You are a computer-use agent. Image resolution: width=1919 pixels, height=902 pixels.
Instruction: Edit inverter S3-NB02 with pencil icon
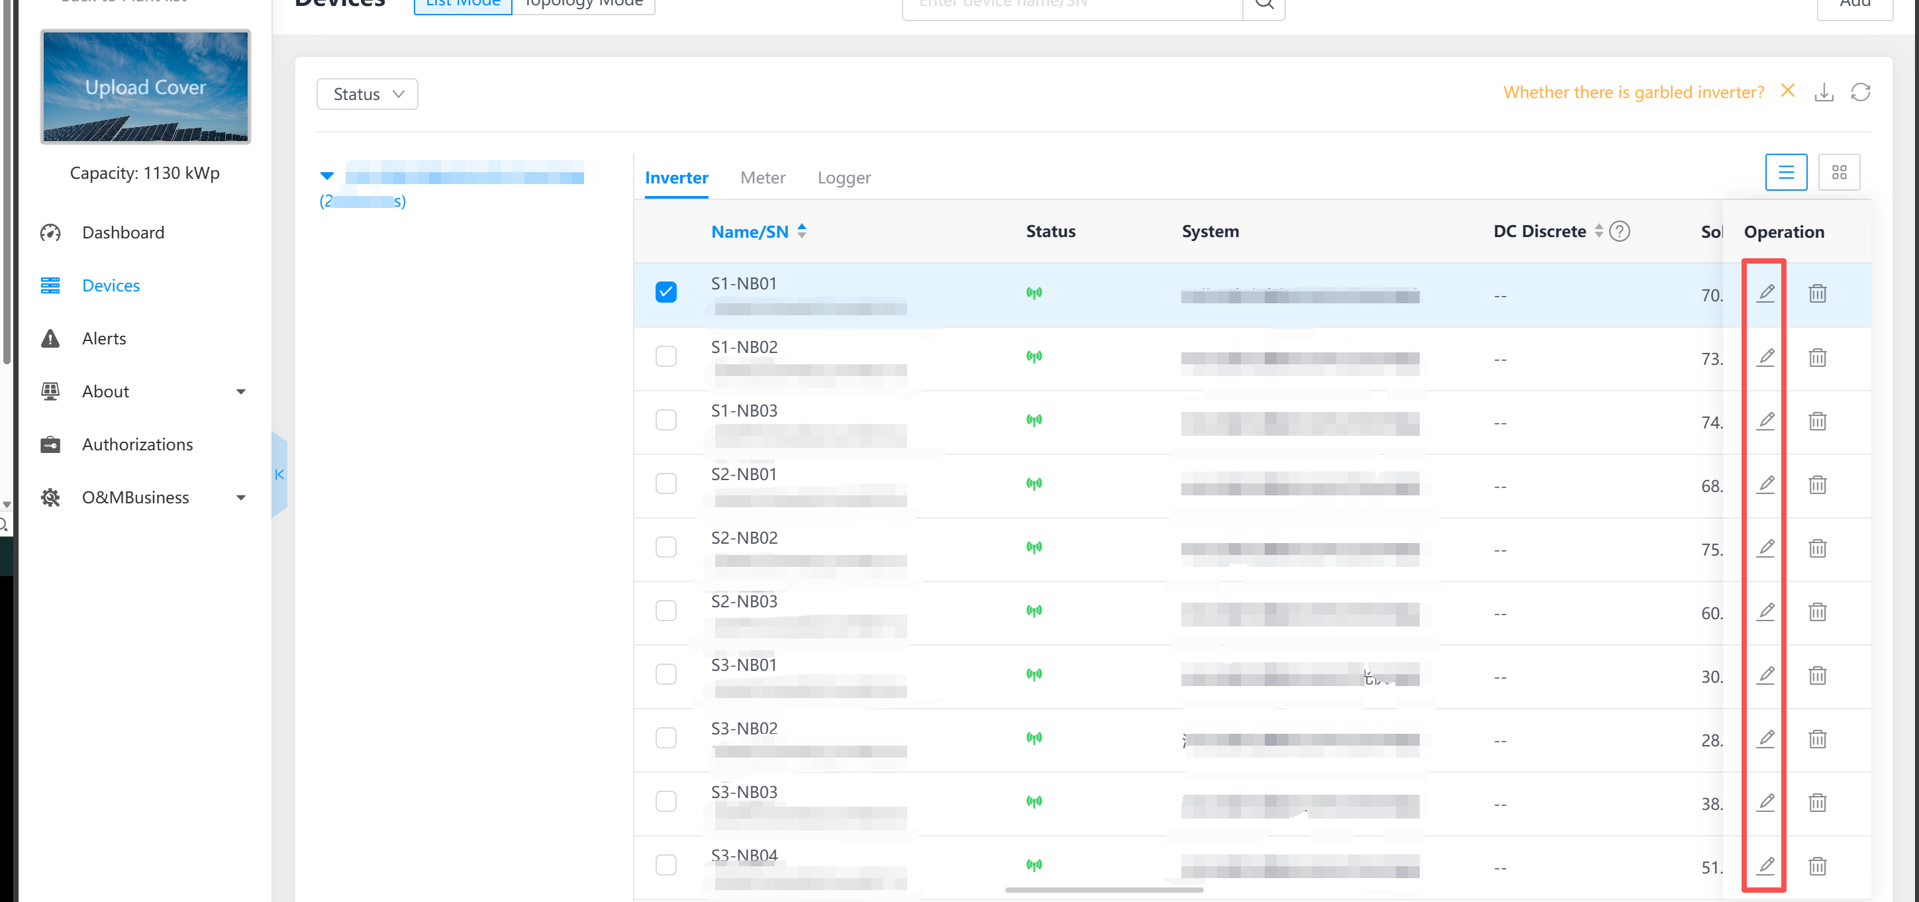pyautogui.click(x=1765, y=739)
